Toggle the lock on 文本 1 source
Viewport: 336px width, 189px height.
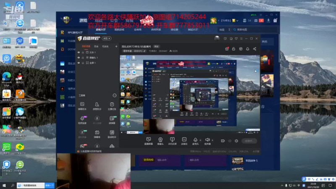point(83,52)
